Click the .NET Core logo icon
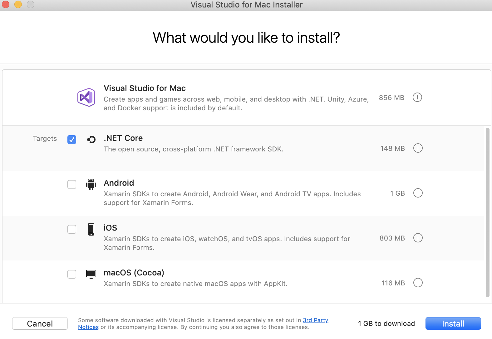Viewport: 492px width, 339px height. click(91, 140)
